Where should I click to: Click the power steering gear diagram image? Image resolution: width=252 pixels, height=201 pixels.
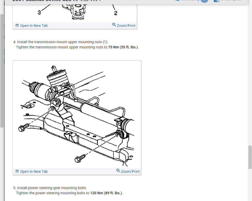click(77, 115)
